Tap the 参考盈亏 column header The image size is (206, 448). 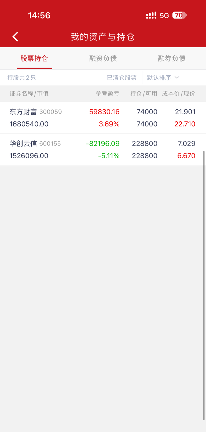click(107, 94)
